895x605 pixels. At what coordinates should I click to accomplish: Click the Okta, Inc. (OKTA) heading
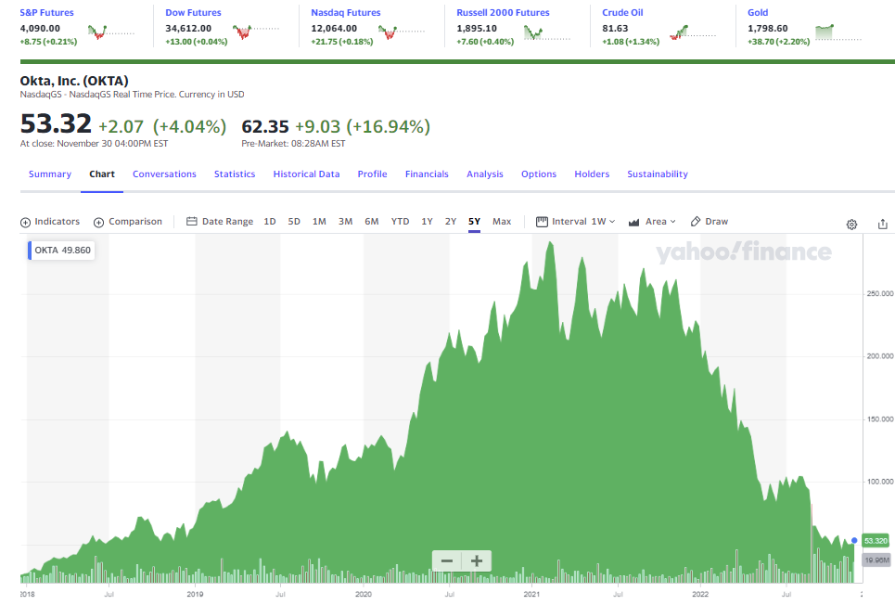click(74, 81)
